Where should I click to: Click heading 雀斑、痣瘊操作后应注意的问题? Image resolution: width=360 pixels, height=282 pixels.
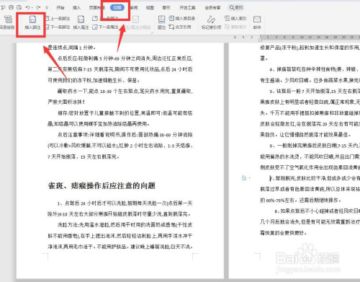pyautogui.click(x=102, y=185)
